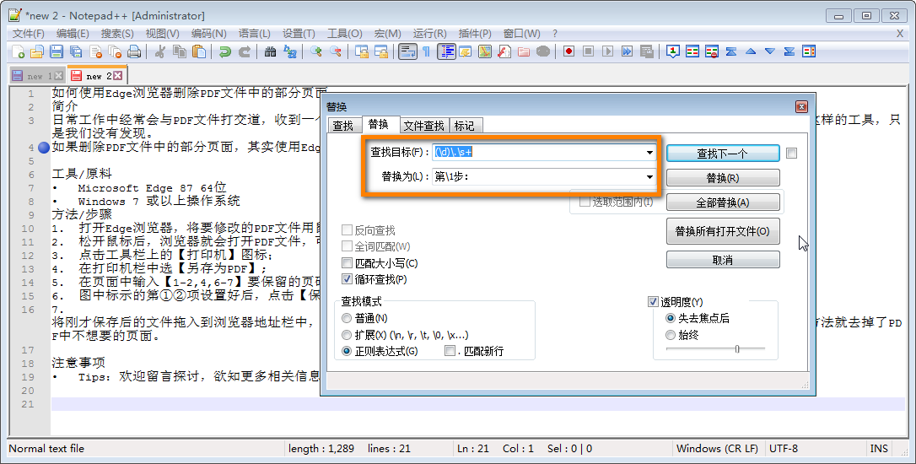Open the 文件 menu
This screenshot has width=916, height=464.
click(28, 33)
